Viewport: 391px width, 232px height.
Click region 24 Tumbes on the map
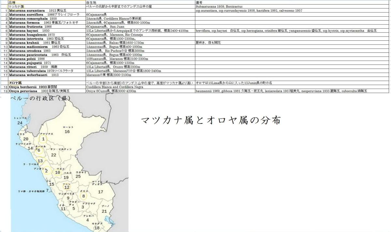(20, 123)
